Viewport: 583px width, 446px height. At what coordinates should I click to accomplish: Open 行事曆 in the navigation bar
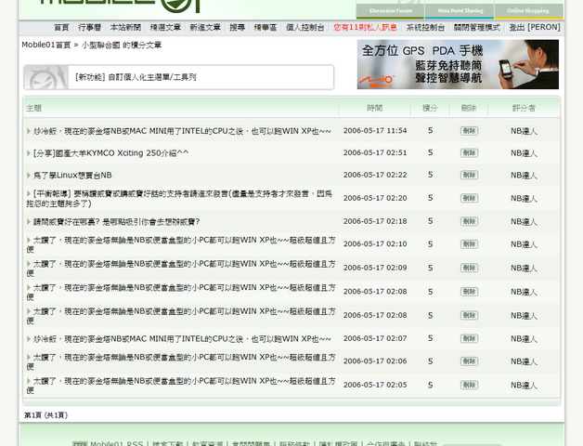tap(90, 28)
